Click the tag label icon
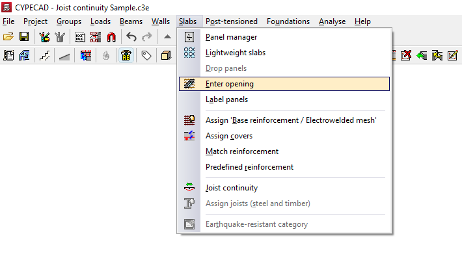462x260 pixels. [146, 56]
